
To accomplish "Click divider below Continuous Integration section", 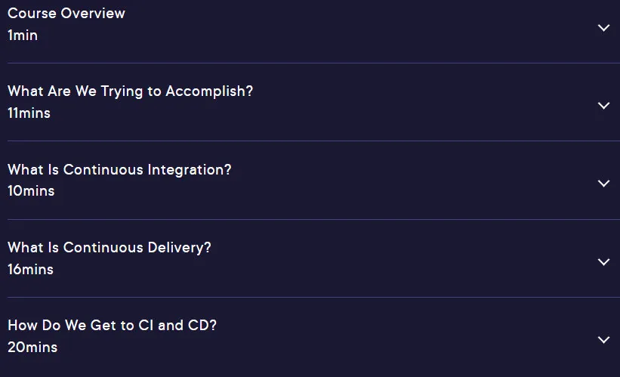I will point(313,219).
